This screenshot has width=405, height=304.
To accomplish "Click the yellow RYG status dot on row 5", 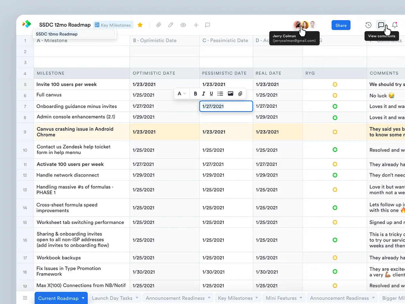I will [335, 84].
